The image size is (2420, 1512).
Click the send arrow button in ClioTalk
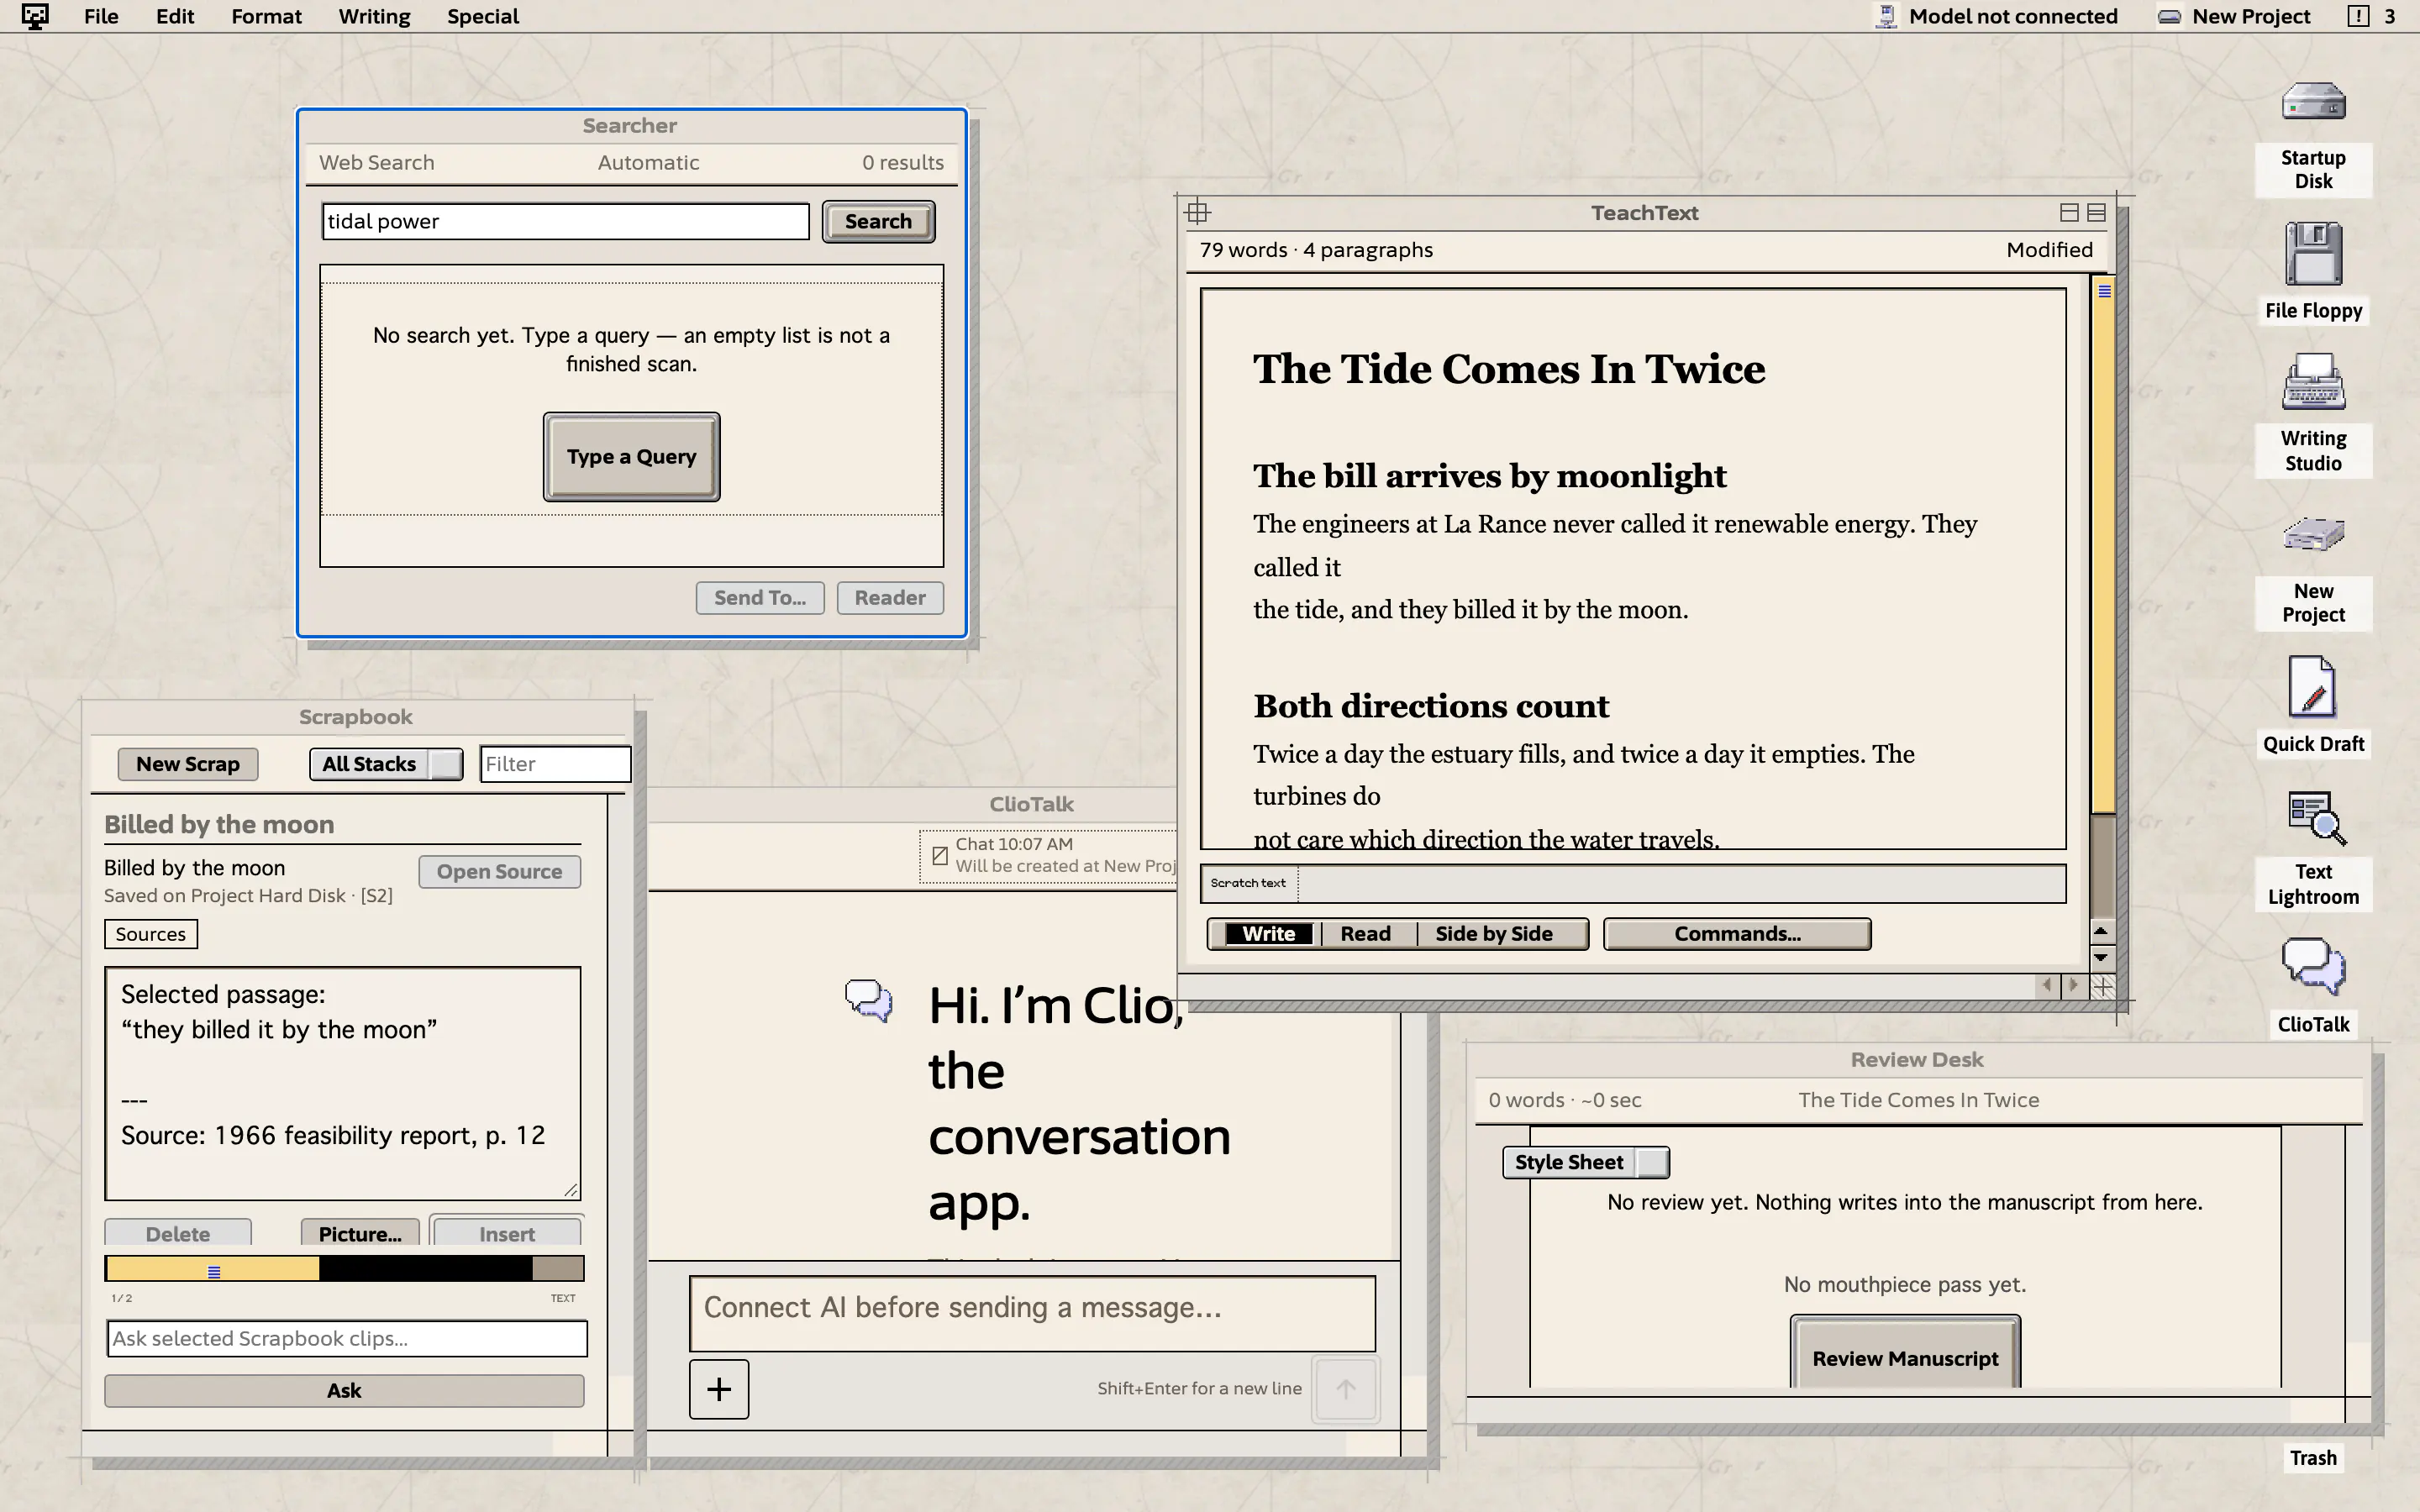(1345, 1389)
